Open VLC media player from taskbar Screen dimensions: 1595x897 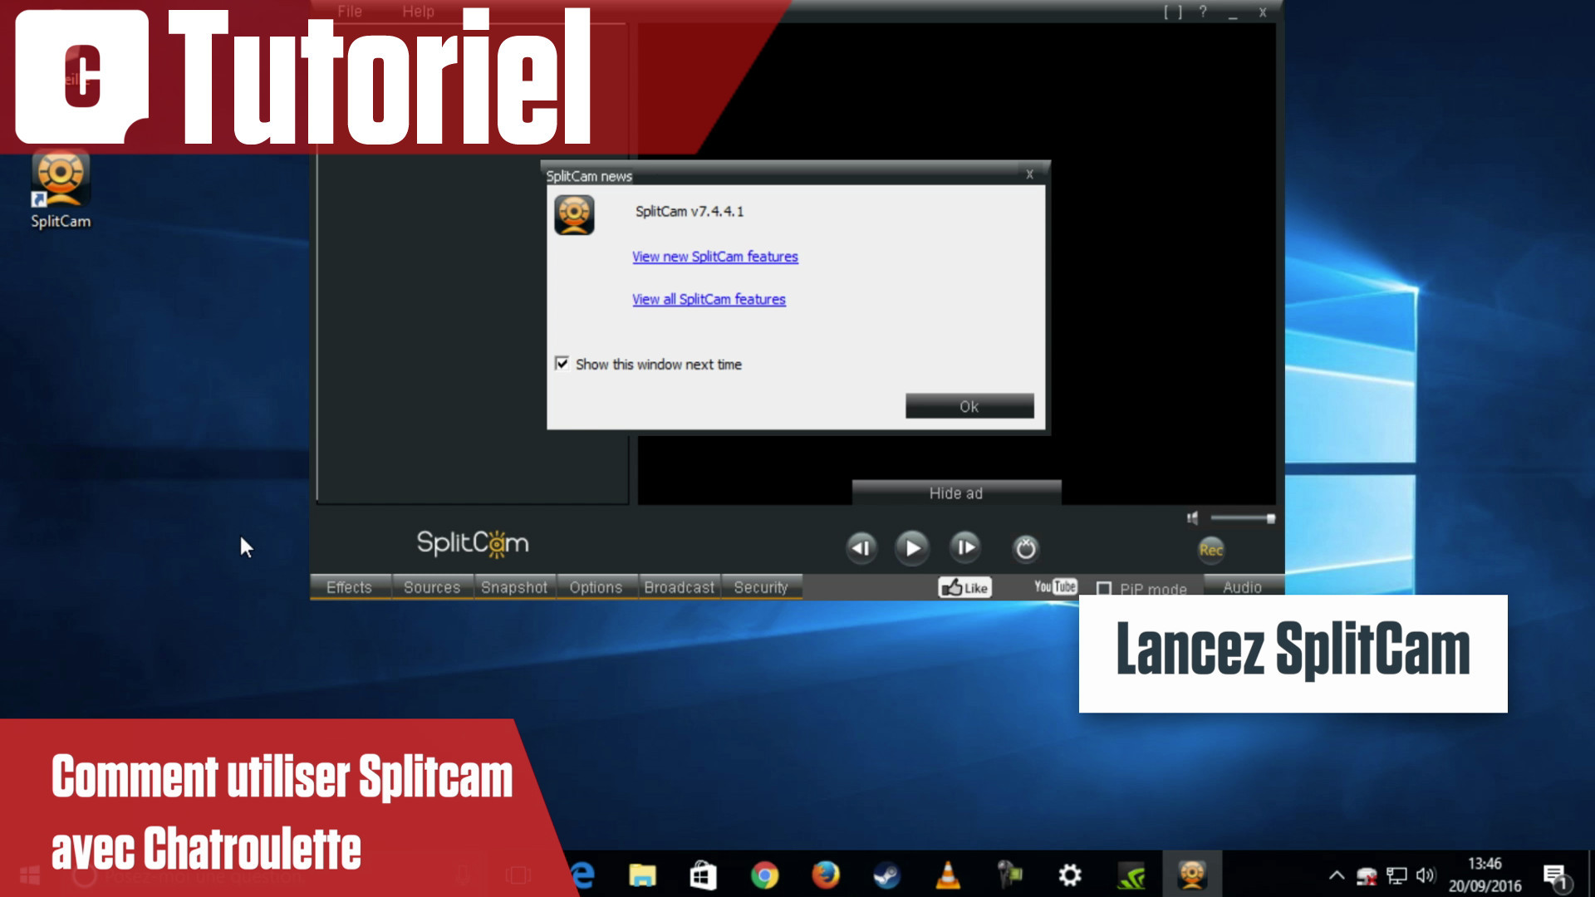948,875
